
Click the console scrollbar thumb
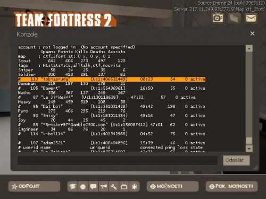pyautogui.click(x=249, y=141)
